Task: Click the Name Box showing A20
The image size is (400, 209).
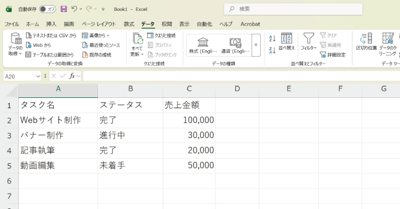Action: pyautogui.click(x=19, y=77)
